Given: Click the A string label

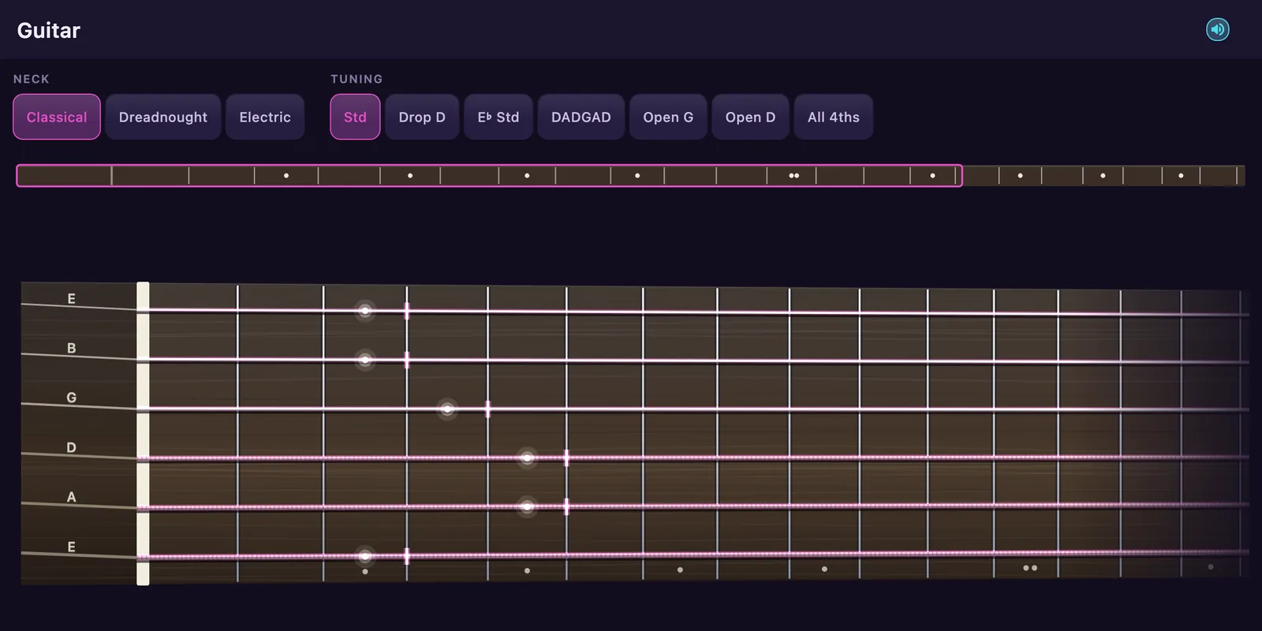Looking at the screenshot, I should click(72, 497).
